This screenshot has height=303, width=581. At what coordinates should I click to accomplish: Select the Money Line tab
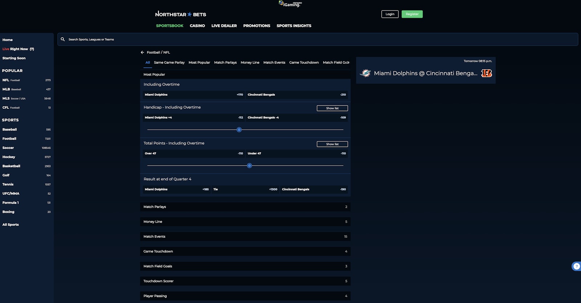(250, 62)
